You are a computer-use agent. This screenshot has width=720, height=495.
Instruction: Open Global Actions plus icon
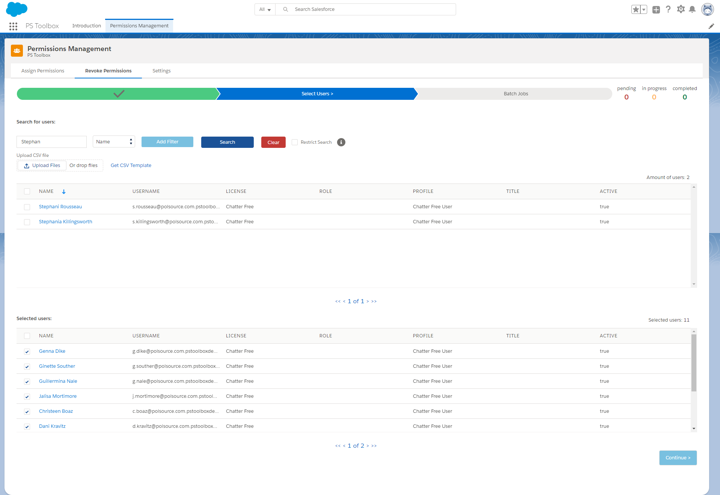(656, 9)
